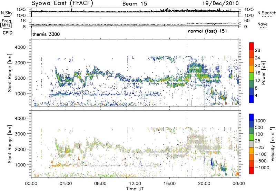Click the 'N.Sky' legend label
This screenshot has height=191, width=276.
coord(7,13)
